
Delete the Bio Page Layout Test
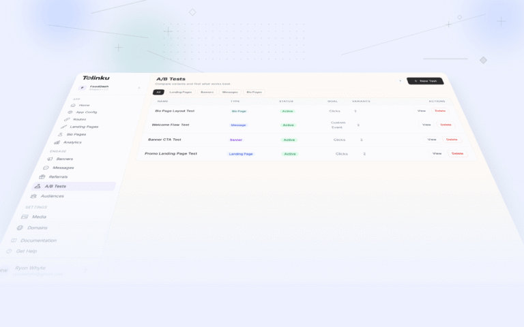pyautogui.click(x=440, y=111)
